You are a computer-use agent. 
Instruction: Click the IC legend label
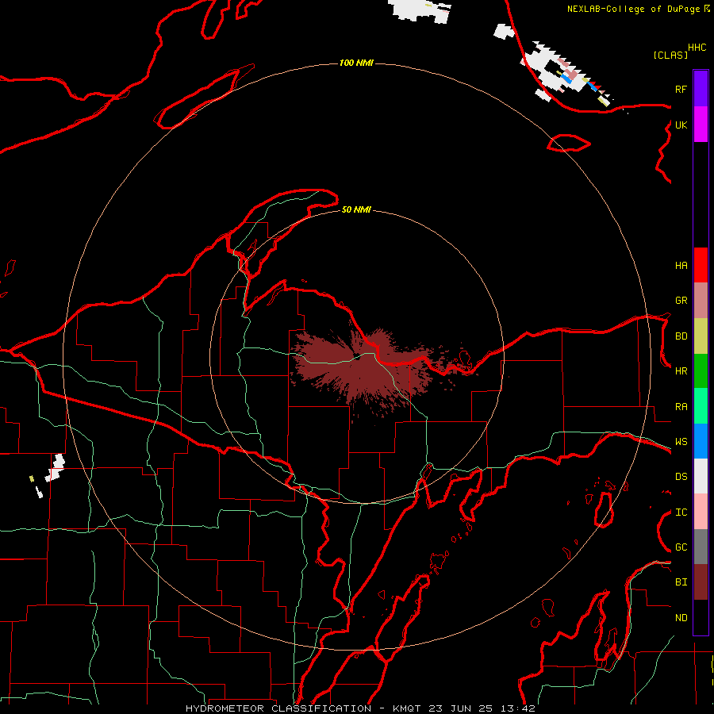(x=681, y=512)
